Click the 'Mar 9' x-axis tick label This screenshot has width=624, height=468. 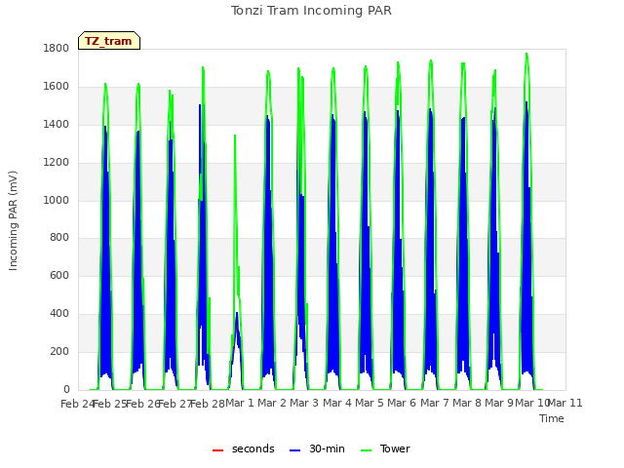499,403
